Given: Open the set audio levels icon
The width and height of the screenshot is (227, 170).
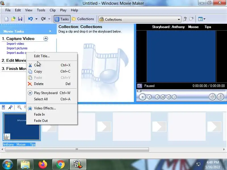Looking at the screenshot, I should click(x=3, y=107).
